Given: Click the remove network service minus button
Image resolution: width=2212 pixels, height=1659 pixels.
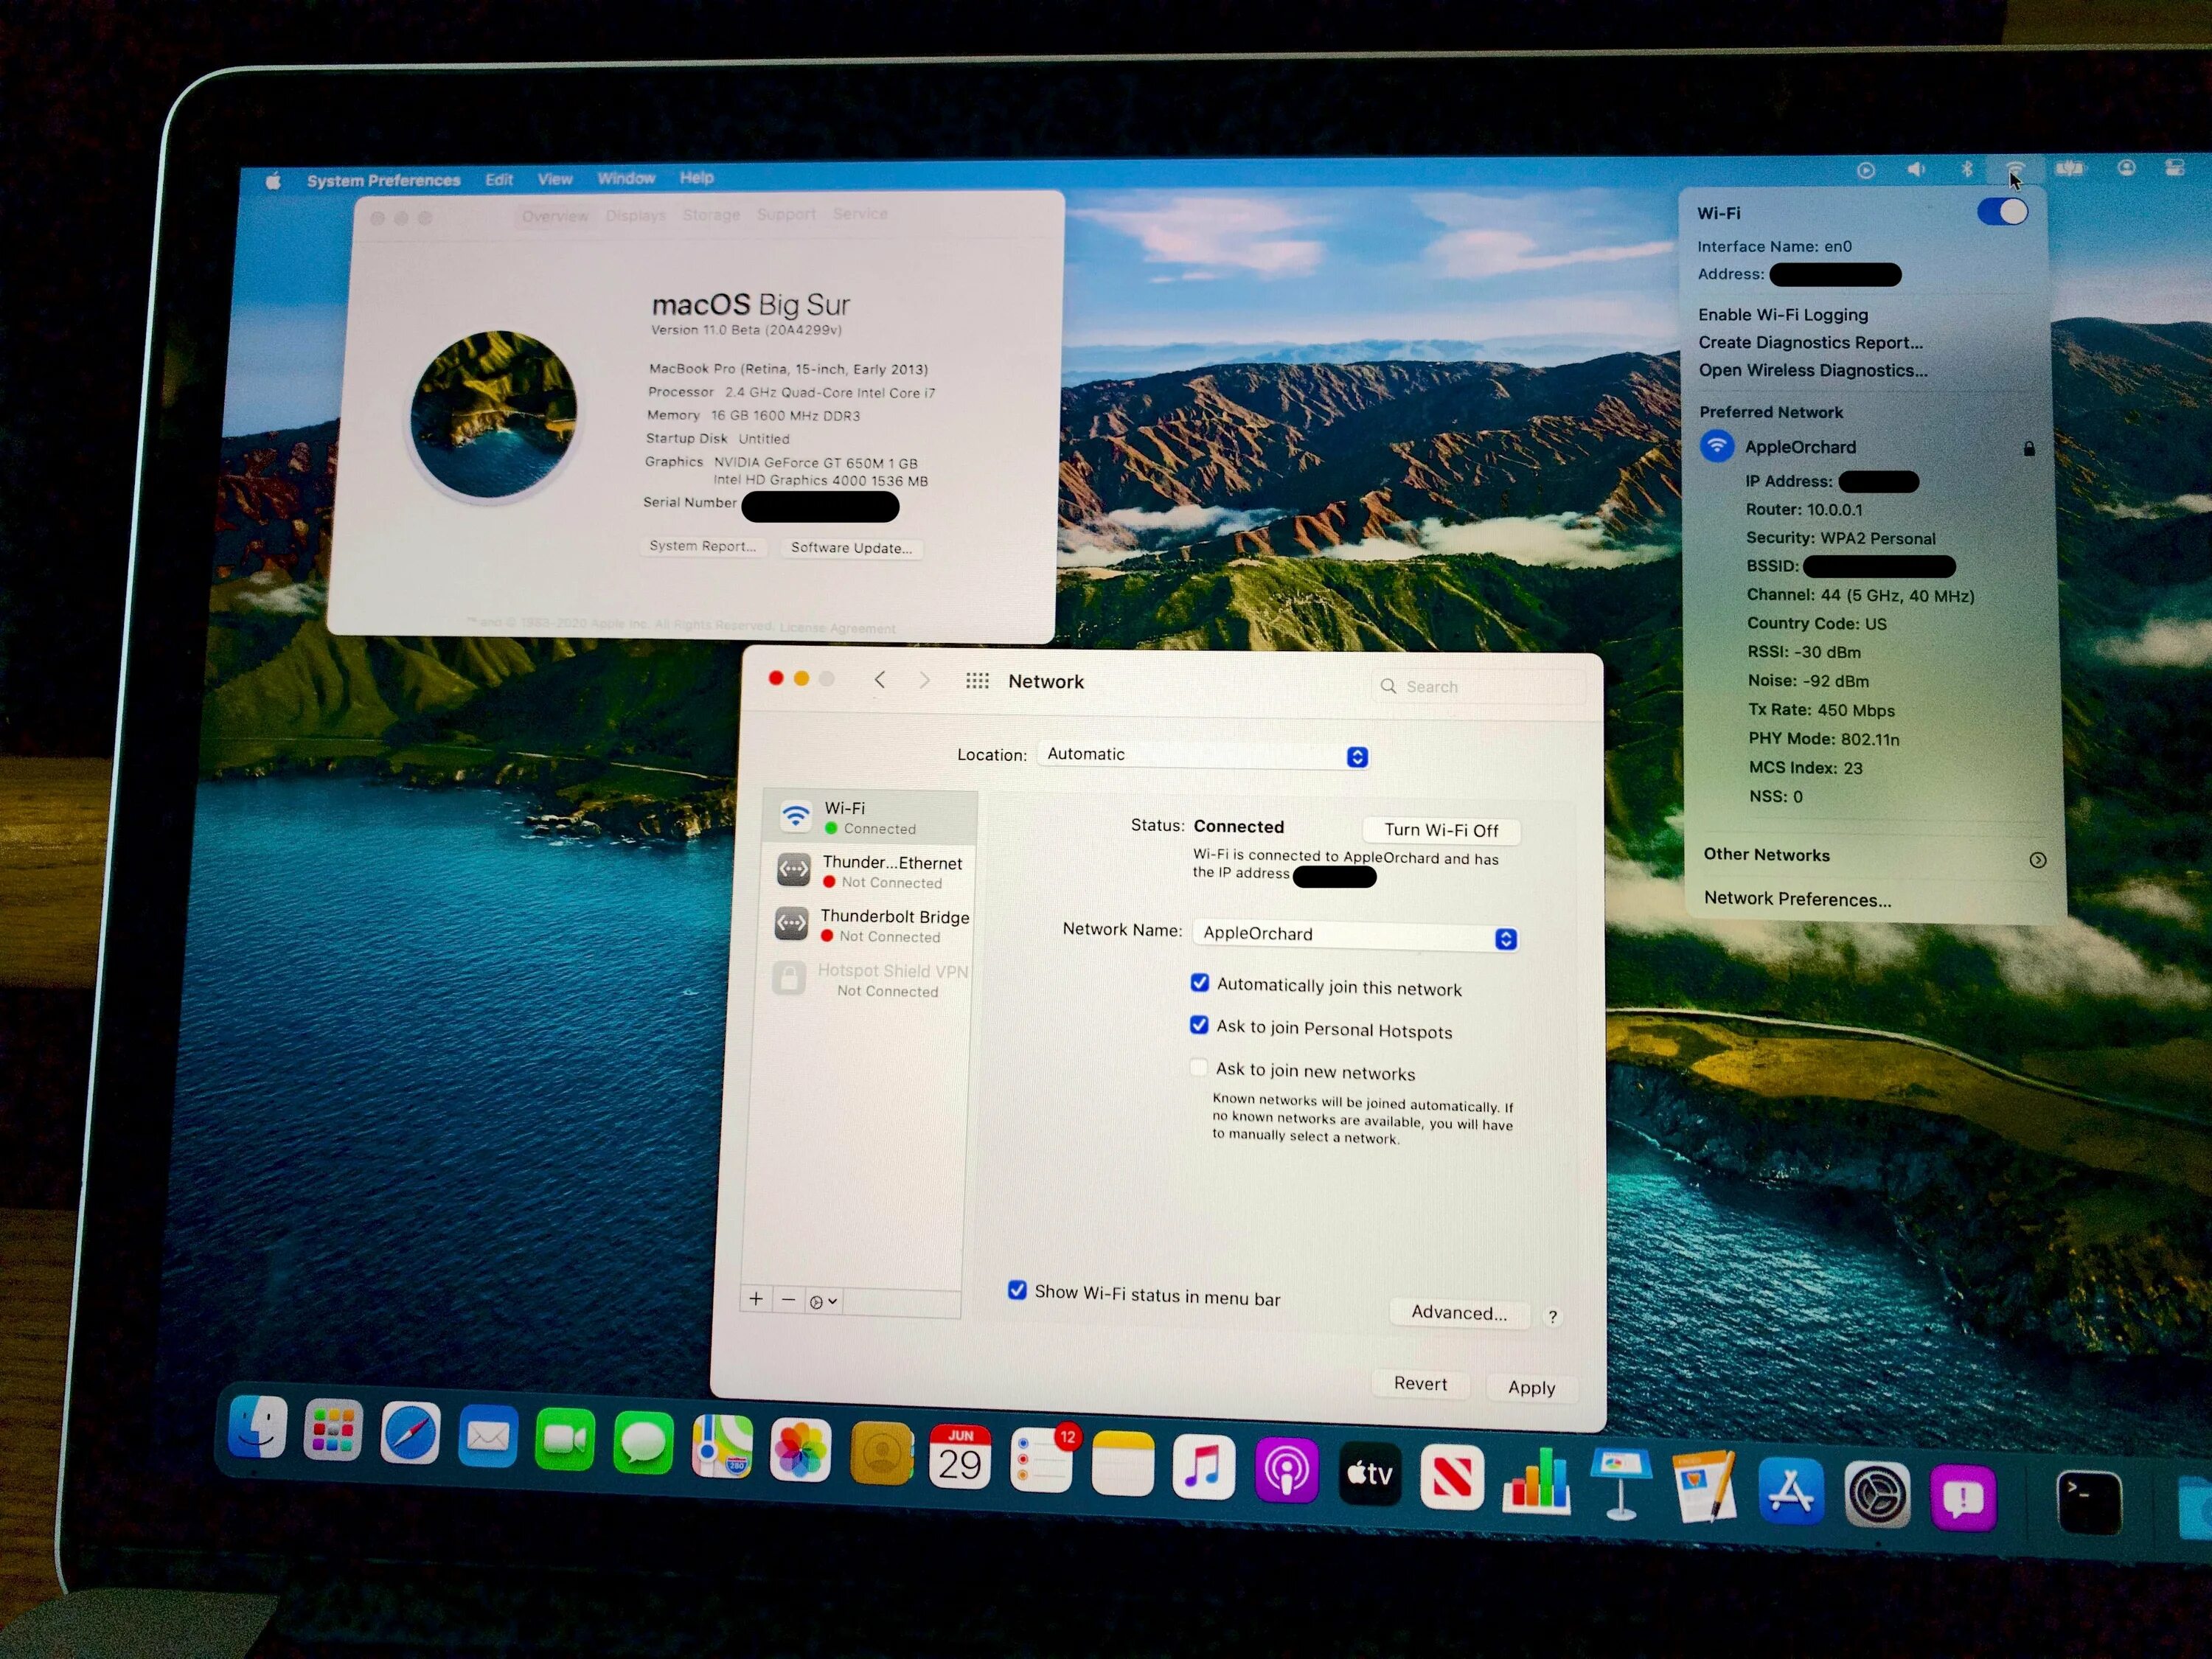Looking at the screenshot, I should (788, 1300).
